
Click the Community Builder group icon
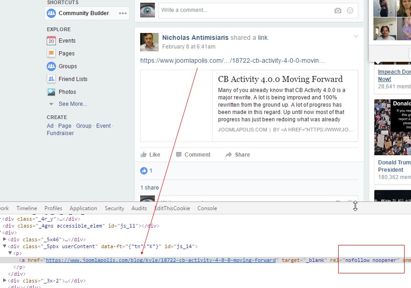(51, 13)
